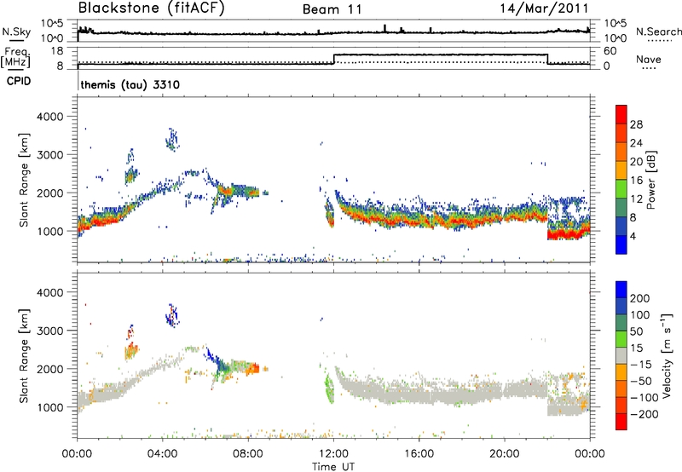The height and width of the screenshot is (472, 682).
Task: Click 'Slant Range [km]' label of power plot
Action: coord(25,180)
